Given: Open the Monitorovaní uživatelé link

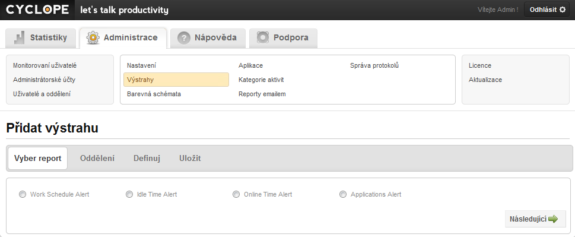Looking at the screenshot, I should [x=45, y=66].
